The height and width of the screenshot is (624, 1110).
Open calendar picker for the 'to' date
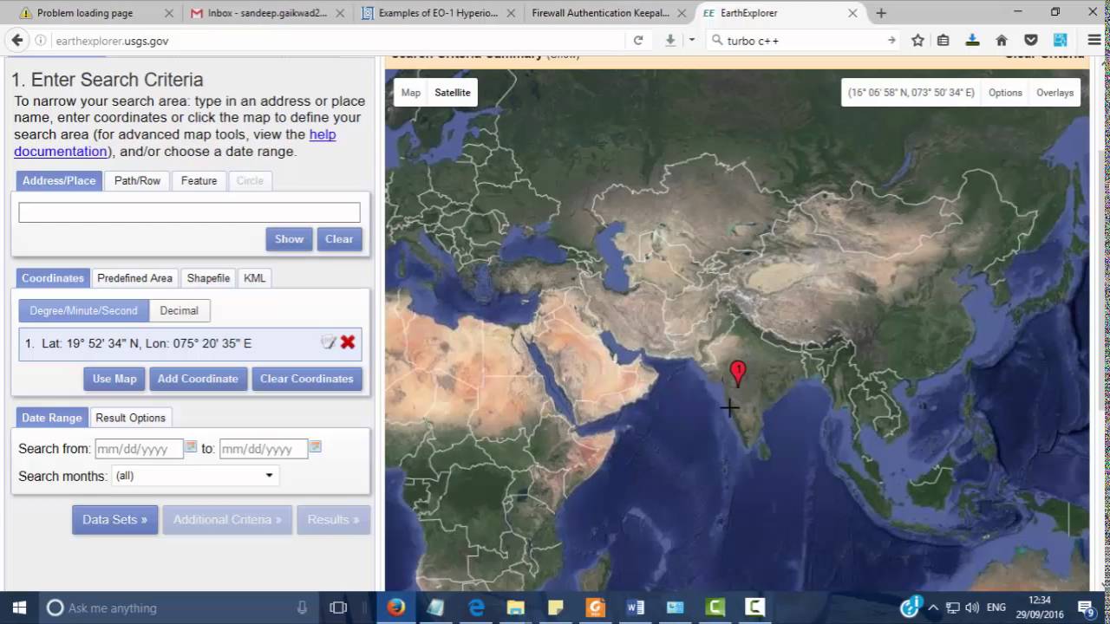[316, 447]
